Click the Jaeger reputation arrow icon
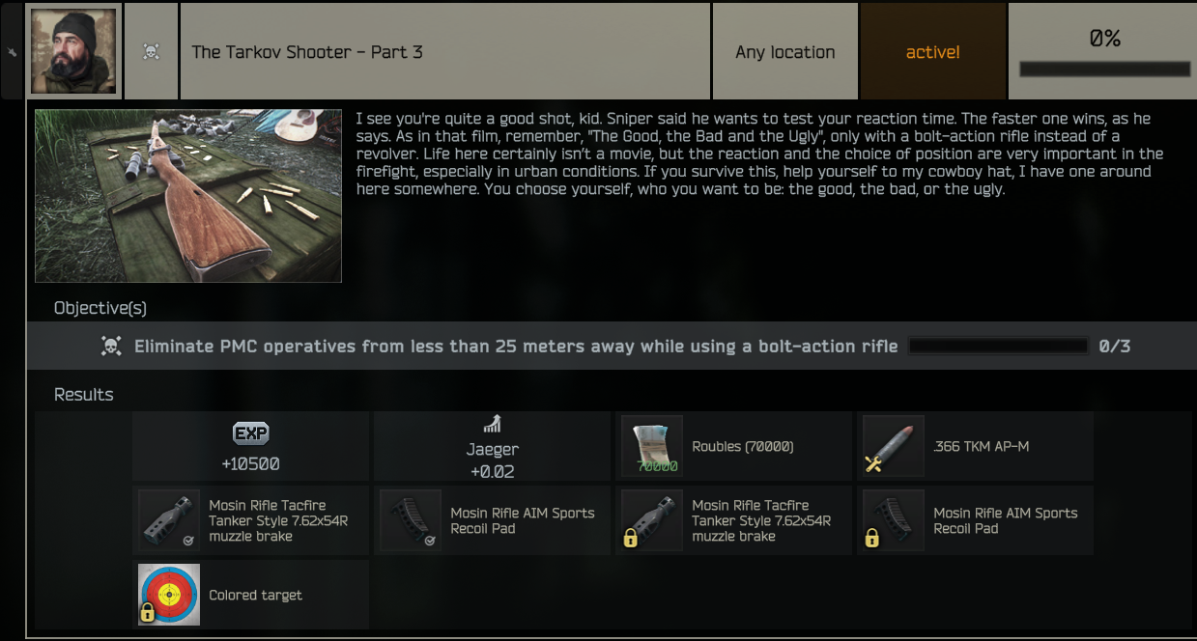Image resolution: width=1197 pixels, height=641 pixels. coord(492,423)
